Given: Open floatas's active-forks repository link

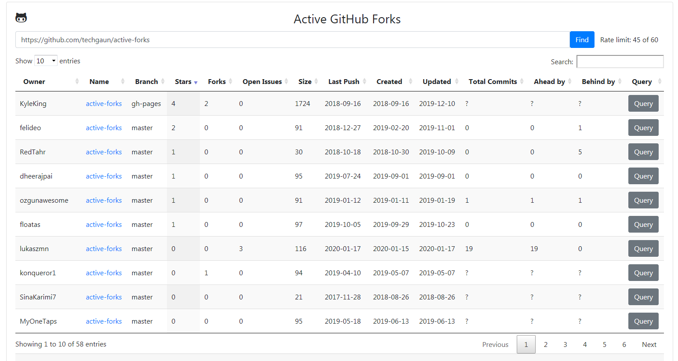Looking at the screenshot, I should [x=104, y=224].
